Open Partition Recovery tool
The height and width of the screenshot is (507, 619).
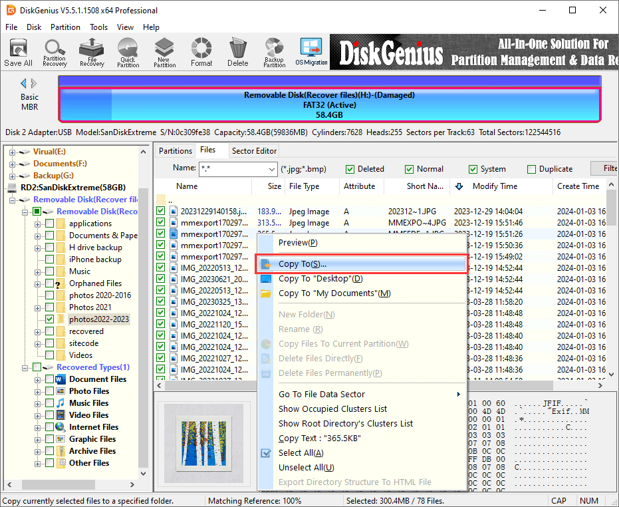click(55, 52)
